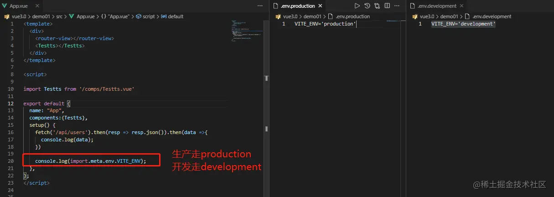Click the import Testts statement line

(x=79, y=89)
